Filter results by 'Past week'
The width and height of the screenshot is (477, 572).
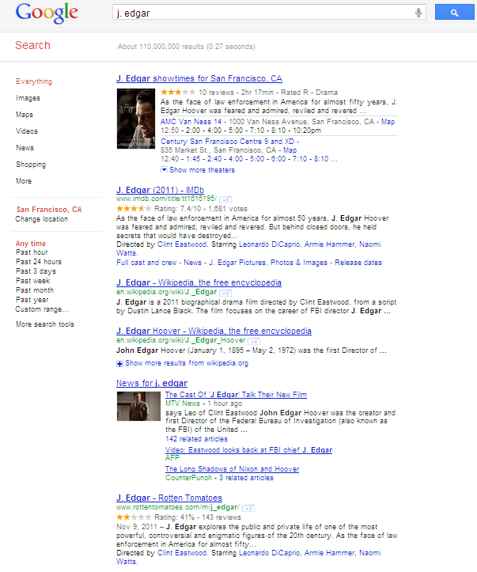click(x=32, y=281)
